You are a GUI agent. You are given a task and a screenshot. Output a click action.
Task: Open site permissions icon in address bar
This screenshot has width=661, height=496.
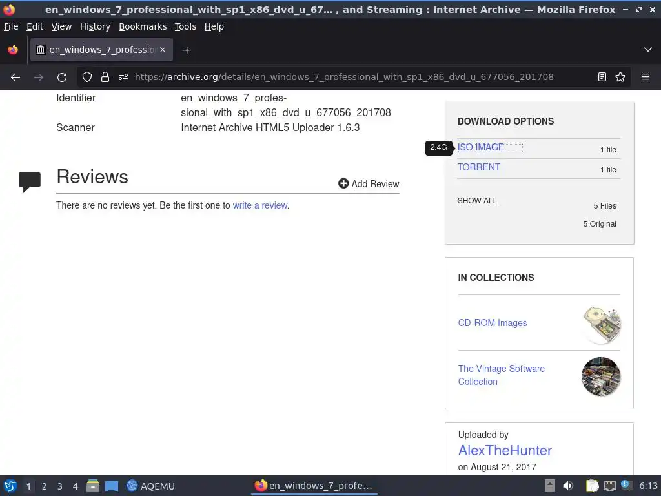coord(123,77)
